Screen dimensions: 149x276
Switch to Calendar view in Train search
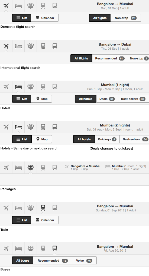pos(45,220)
